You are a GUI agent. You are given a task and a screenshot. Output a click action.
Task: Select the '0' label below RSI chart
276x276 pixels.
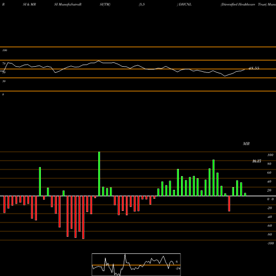click(x=3, y=94)
